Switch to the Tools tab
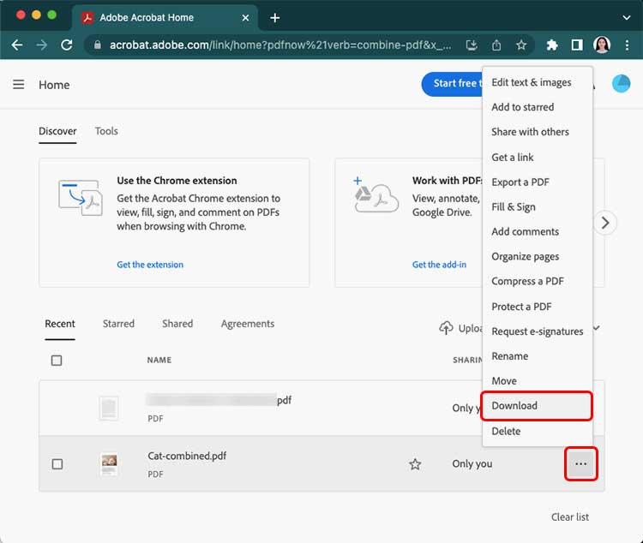This screenshot has height=543, width=643. click(106, 131)
